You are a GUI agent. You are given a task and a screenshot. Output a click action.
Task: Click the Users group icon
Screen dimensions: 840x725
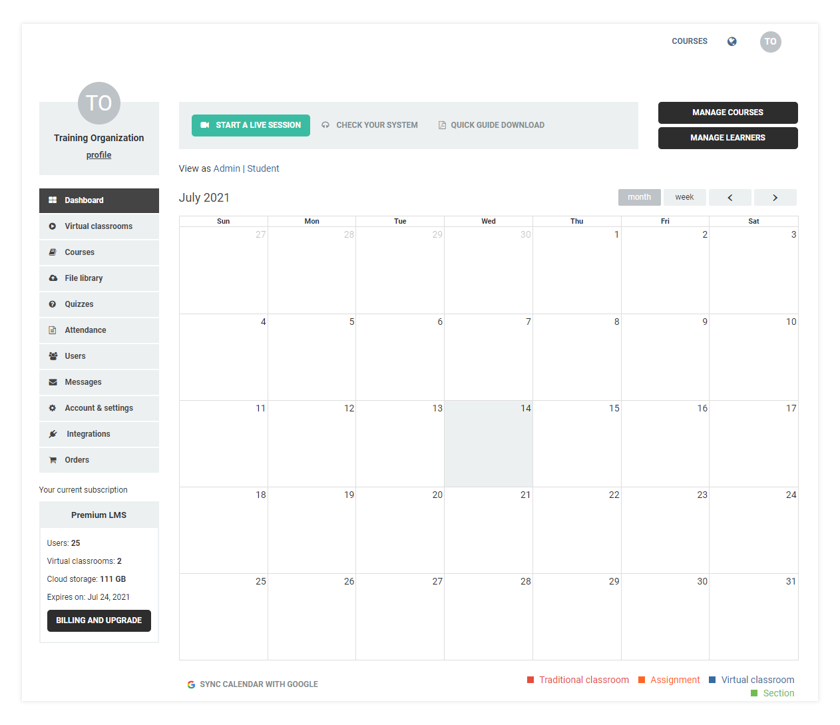53,356
